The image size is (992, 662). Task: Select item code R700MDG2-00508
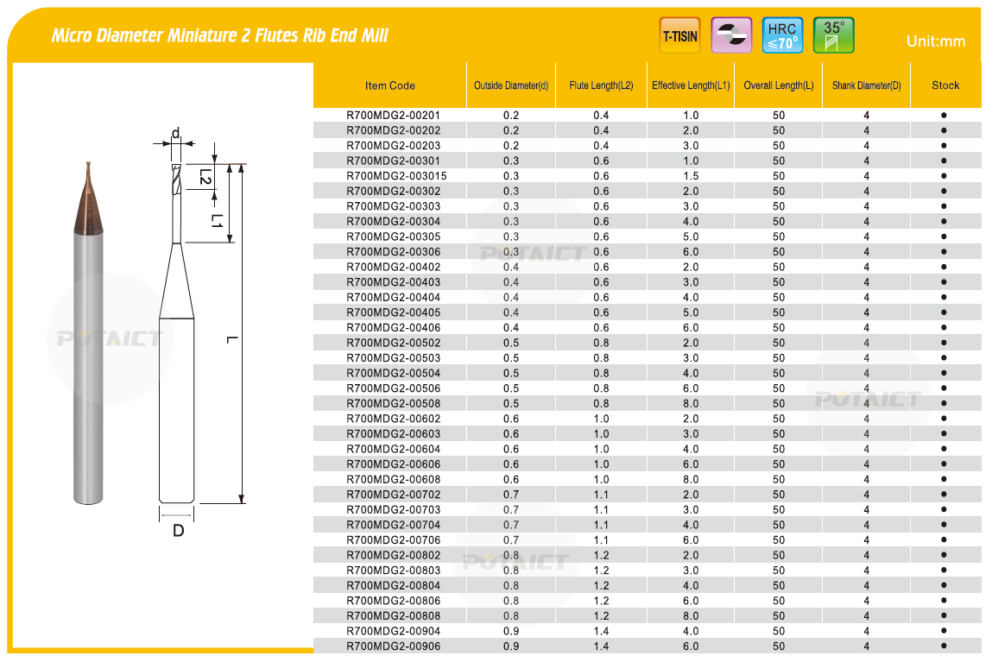tap(393, 403)
